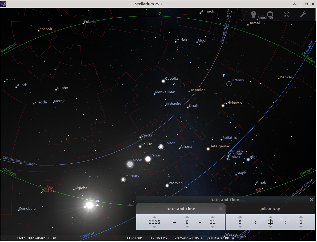Select the star Hamal
The width and height of the screenshot is (317, 242).
point(248,25)
